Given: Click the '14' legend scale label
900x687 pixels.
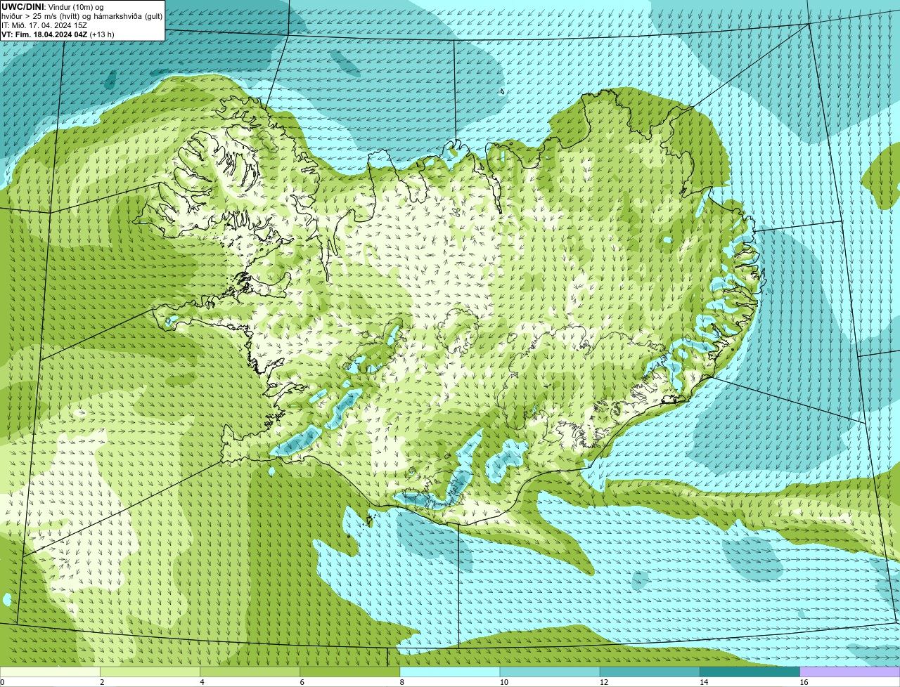Looking at the screenshot, I should (x=703, y=682).
